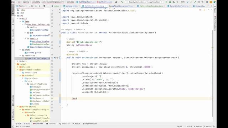The image size is (228, 128).
Task: Open the Git tool window
Action: click(x=19, y=124)
